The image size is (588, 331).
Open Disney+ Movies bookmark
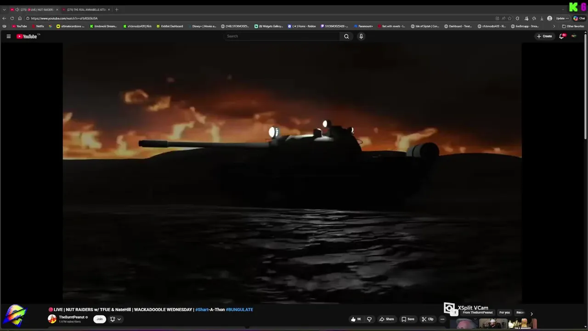[x=202, y=26]
